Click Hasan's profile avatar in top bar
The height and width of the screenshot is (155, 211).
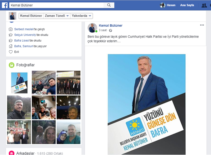pyautogui.click(x=163, y=5)
